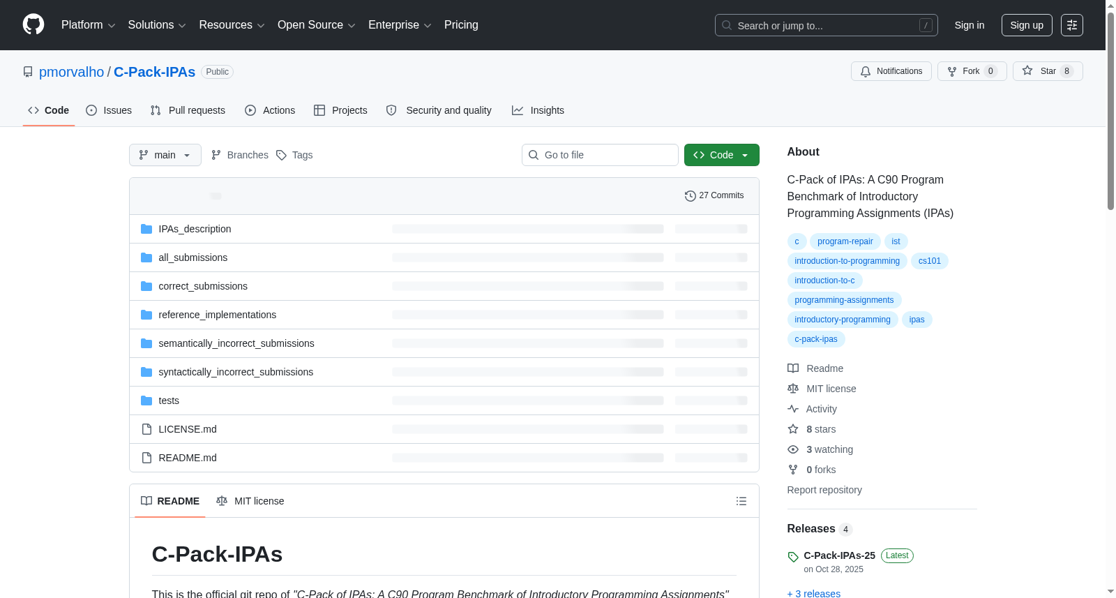This screenshot has height=598, width=1116.
Task: Click the star icon beside 8 stars in About
Action: [793, 429]
